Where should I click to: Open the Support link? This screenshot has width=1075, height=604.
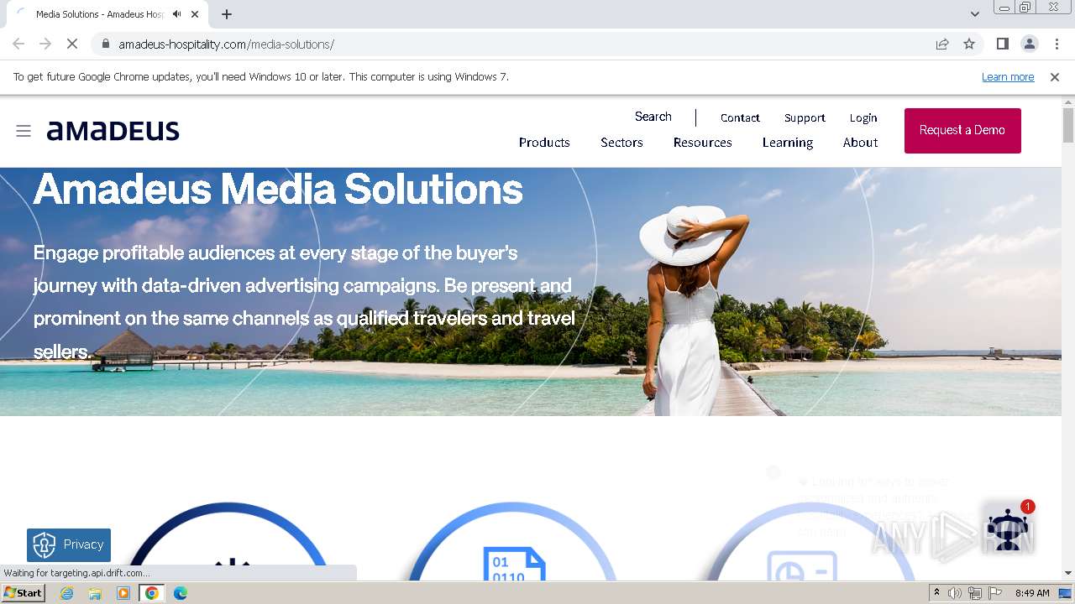[805, 117]
